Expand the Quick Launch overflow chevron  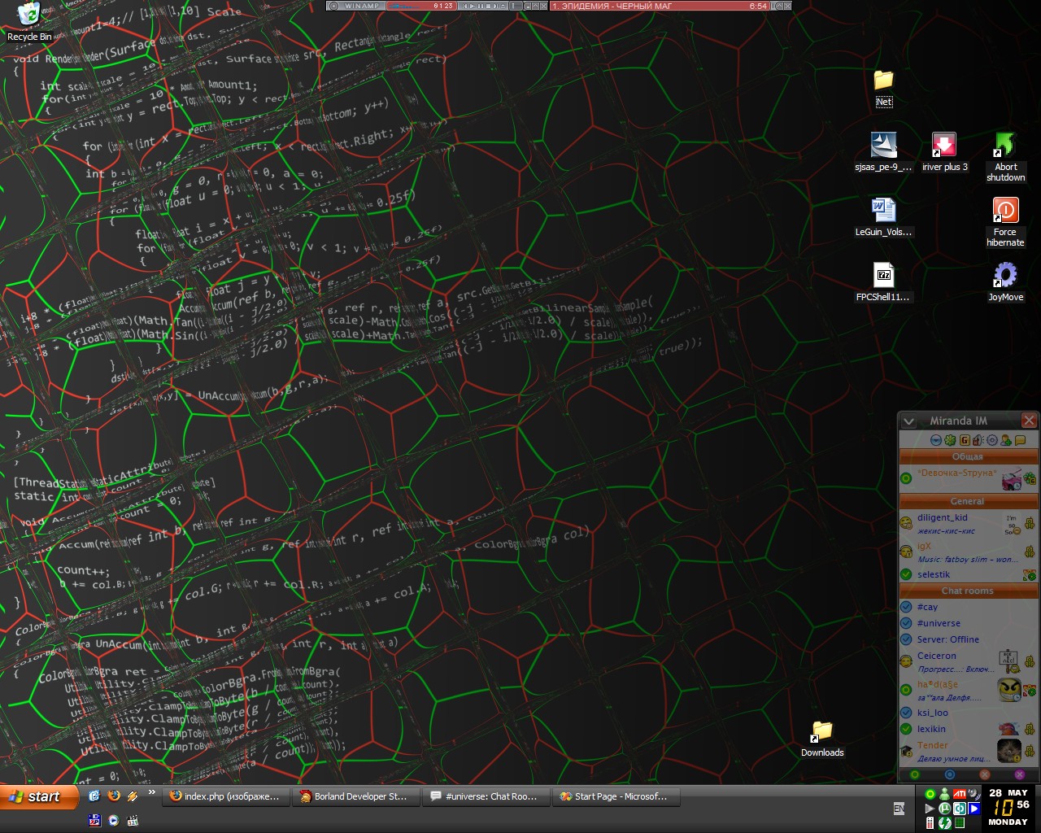pyautogui.click(x=151, y=792)
